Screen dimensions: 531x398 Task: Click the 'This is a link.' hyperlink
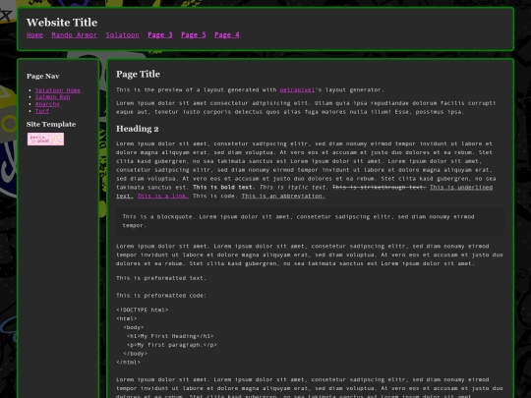pos(163,196)
